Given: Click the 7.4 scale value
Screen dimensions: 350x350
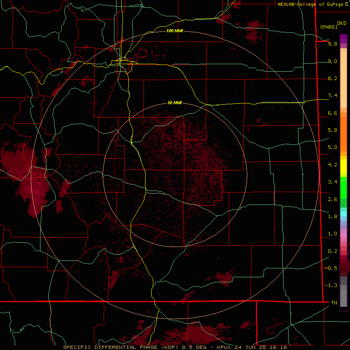Looking at the screenshot, I should pyautogui.click(x=332, y=96).
